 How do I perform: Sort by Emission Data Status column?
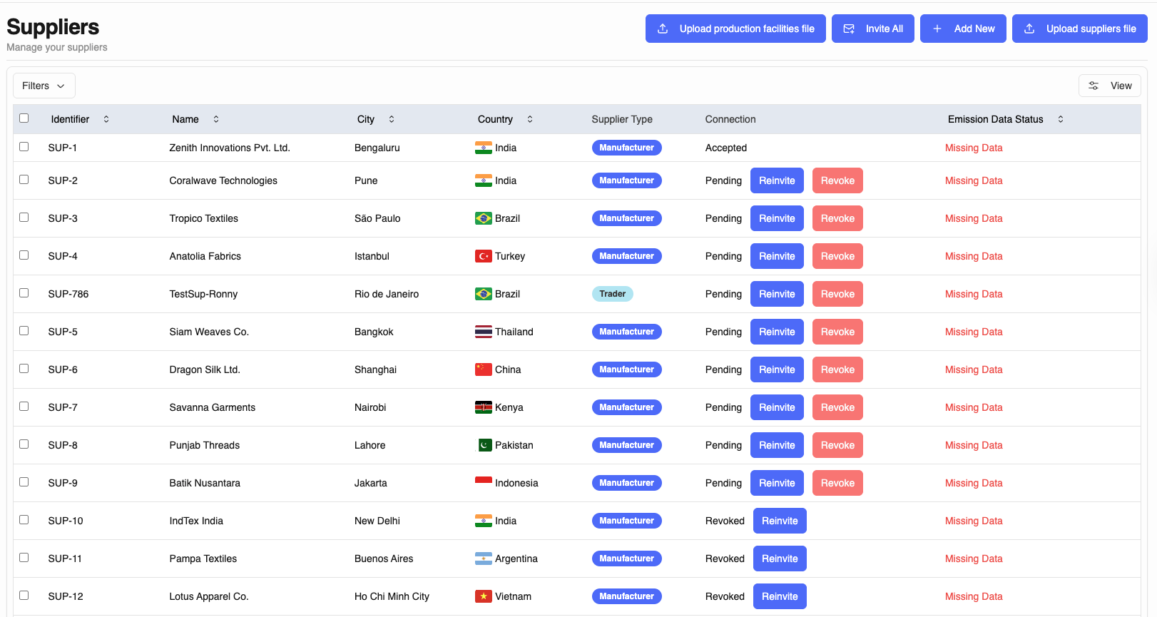click(x=1061, y=119)
